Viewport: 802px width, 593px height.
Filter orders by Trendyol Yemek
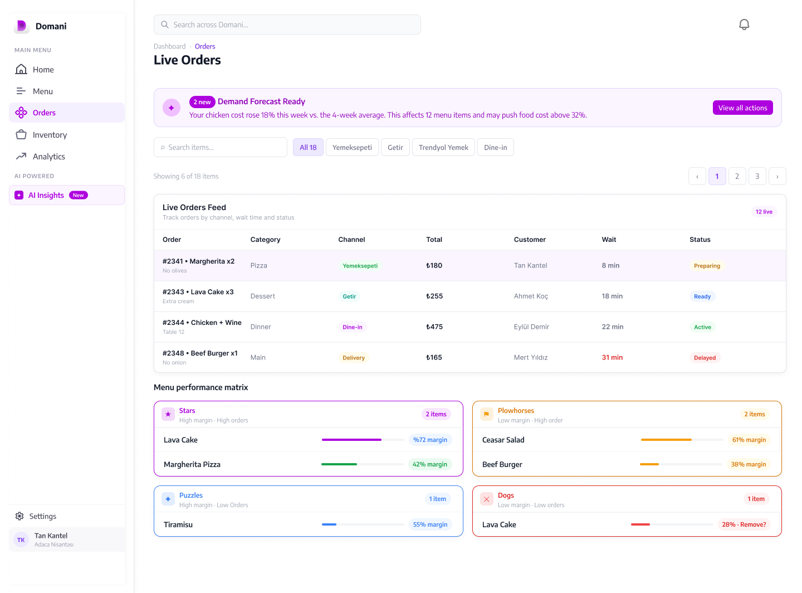[x=443, y=147]
